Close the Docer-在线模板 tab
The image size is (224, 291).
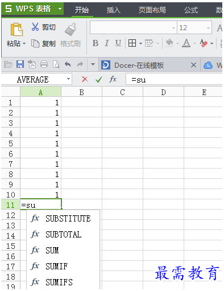point(193,65)
